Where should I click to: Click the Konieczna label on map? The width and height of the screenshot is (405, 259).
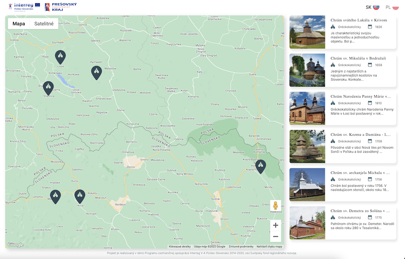point(133,124)
